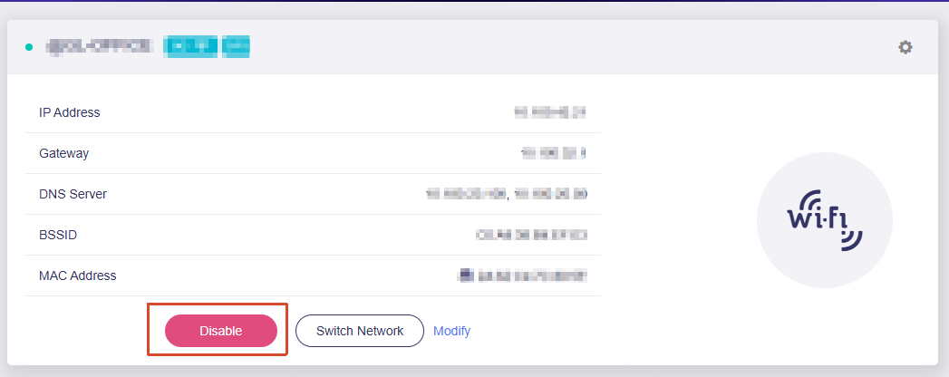Follow the Modify link
The height and width of the screenshot is (377, 949).
click(x=451, y=331)
